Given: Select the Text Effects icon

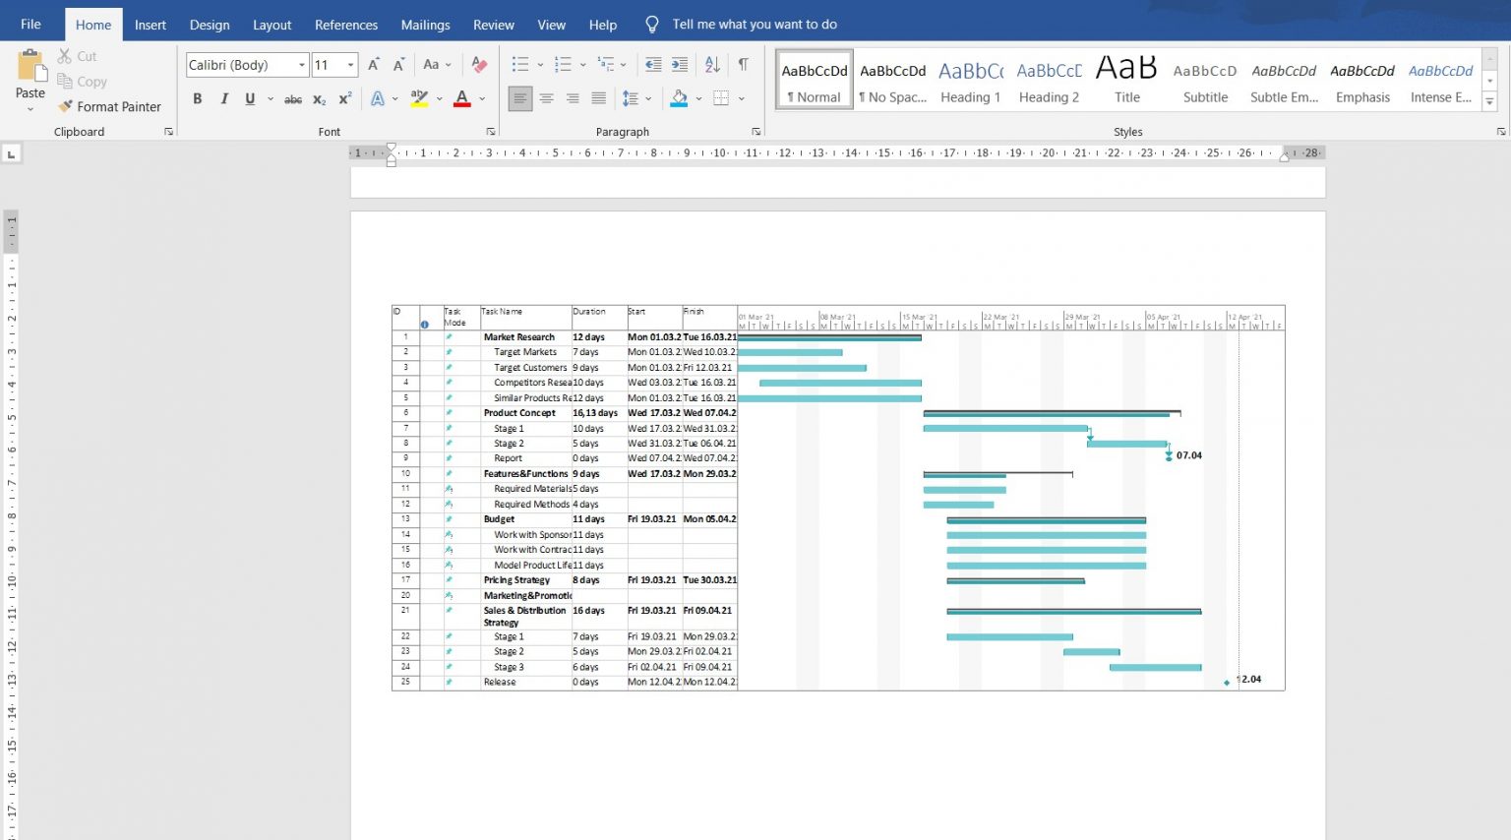Looking at the screenshot, I should click(x=379, y=98).
